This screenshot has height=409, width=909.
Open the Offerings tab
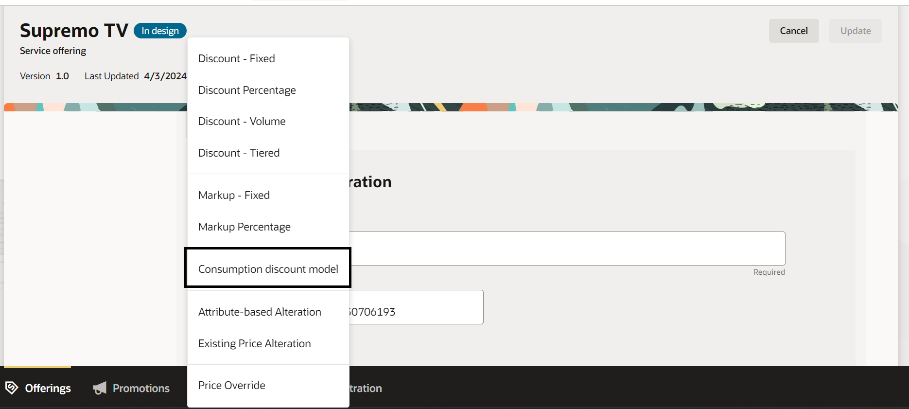click(x=38, y=388)
